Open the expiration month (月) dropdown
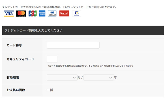The height and width of the screenshot is (104, 167). [x=62, y=78]
